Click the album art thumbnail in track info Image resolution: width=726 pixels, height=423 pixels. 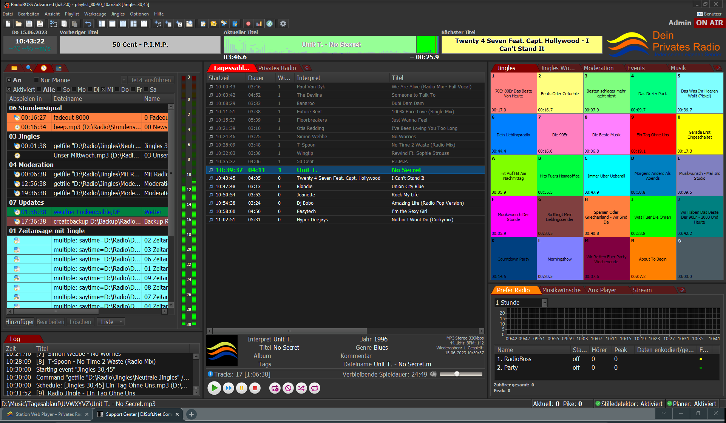[222, 350]
